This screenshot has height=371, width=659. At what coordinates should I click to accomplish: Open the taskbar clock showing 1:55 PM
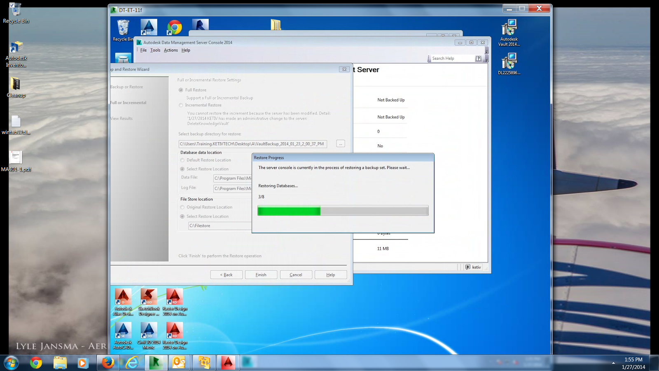click(633, 363)
